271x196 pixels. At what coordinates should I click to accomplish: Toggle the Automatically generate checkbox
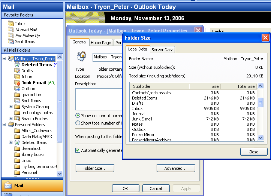(78, 150)
